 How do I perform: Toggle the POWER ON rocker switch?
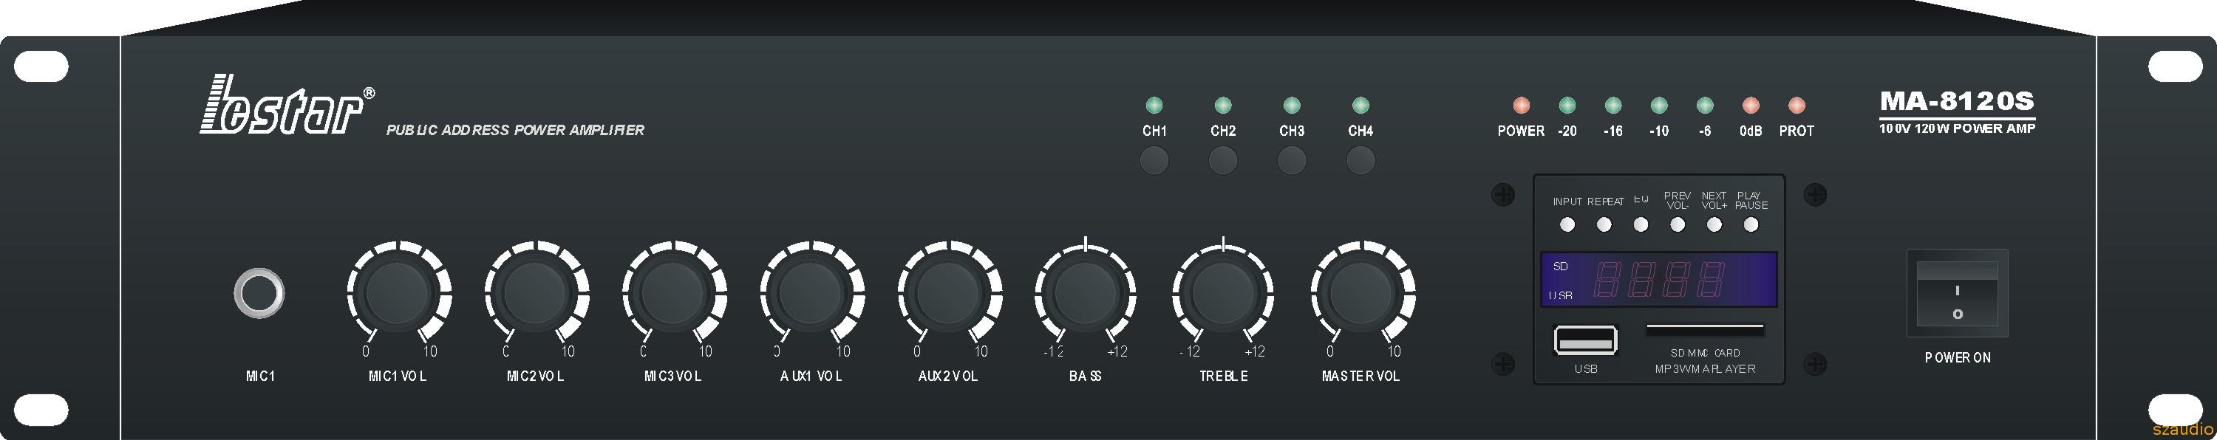pos(1957,293)
